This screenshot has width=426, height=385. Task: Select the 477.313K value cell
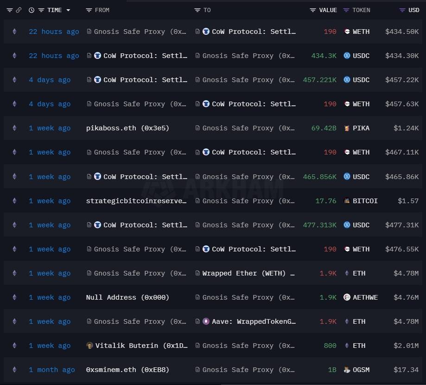pyautogui.click(x=319, y=225)
